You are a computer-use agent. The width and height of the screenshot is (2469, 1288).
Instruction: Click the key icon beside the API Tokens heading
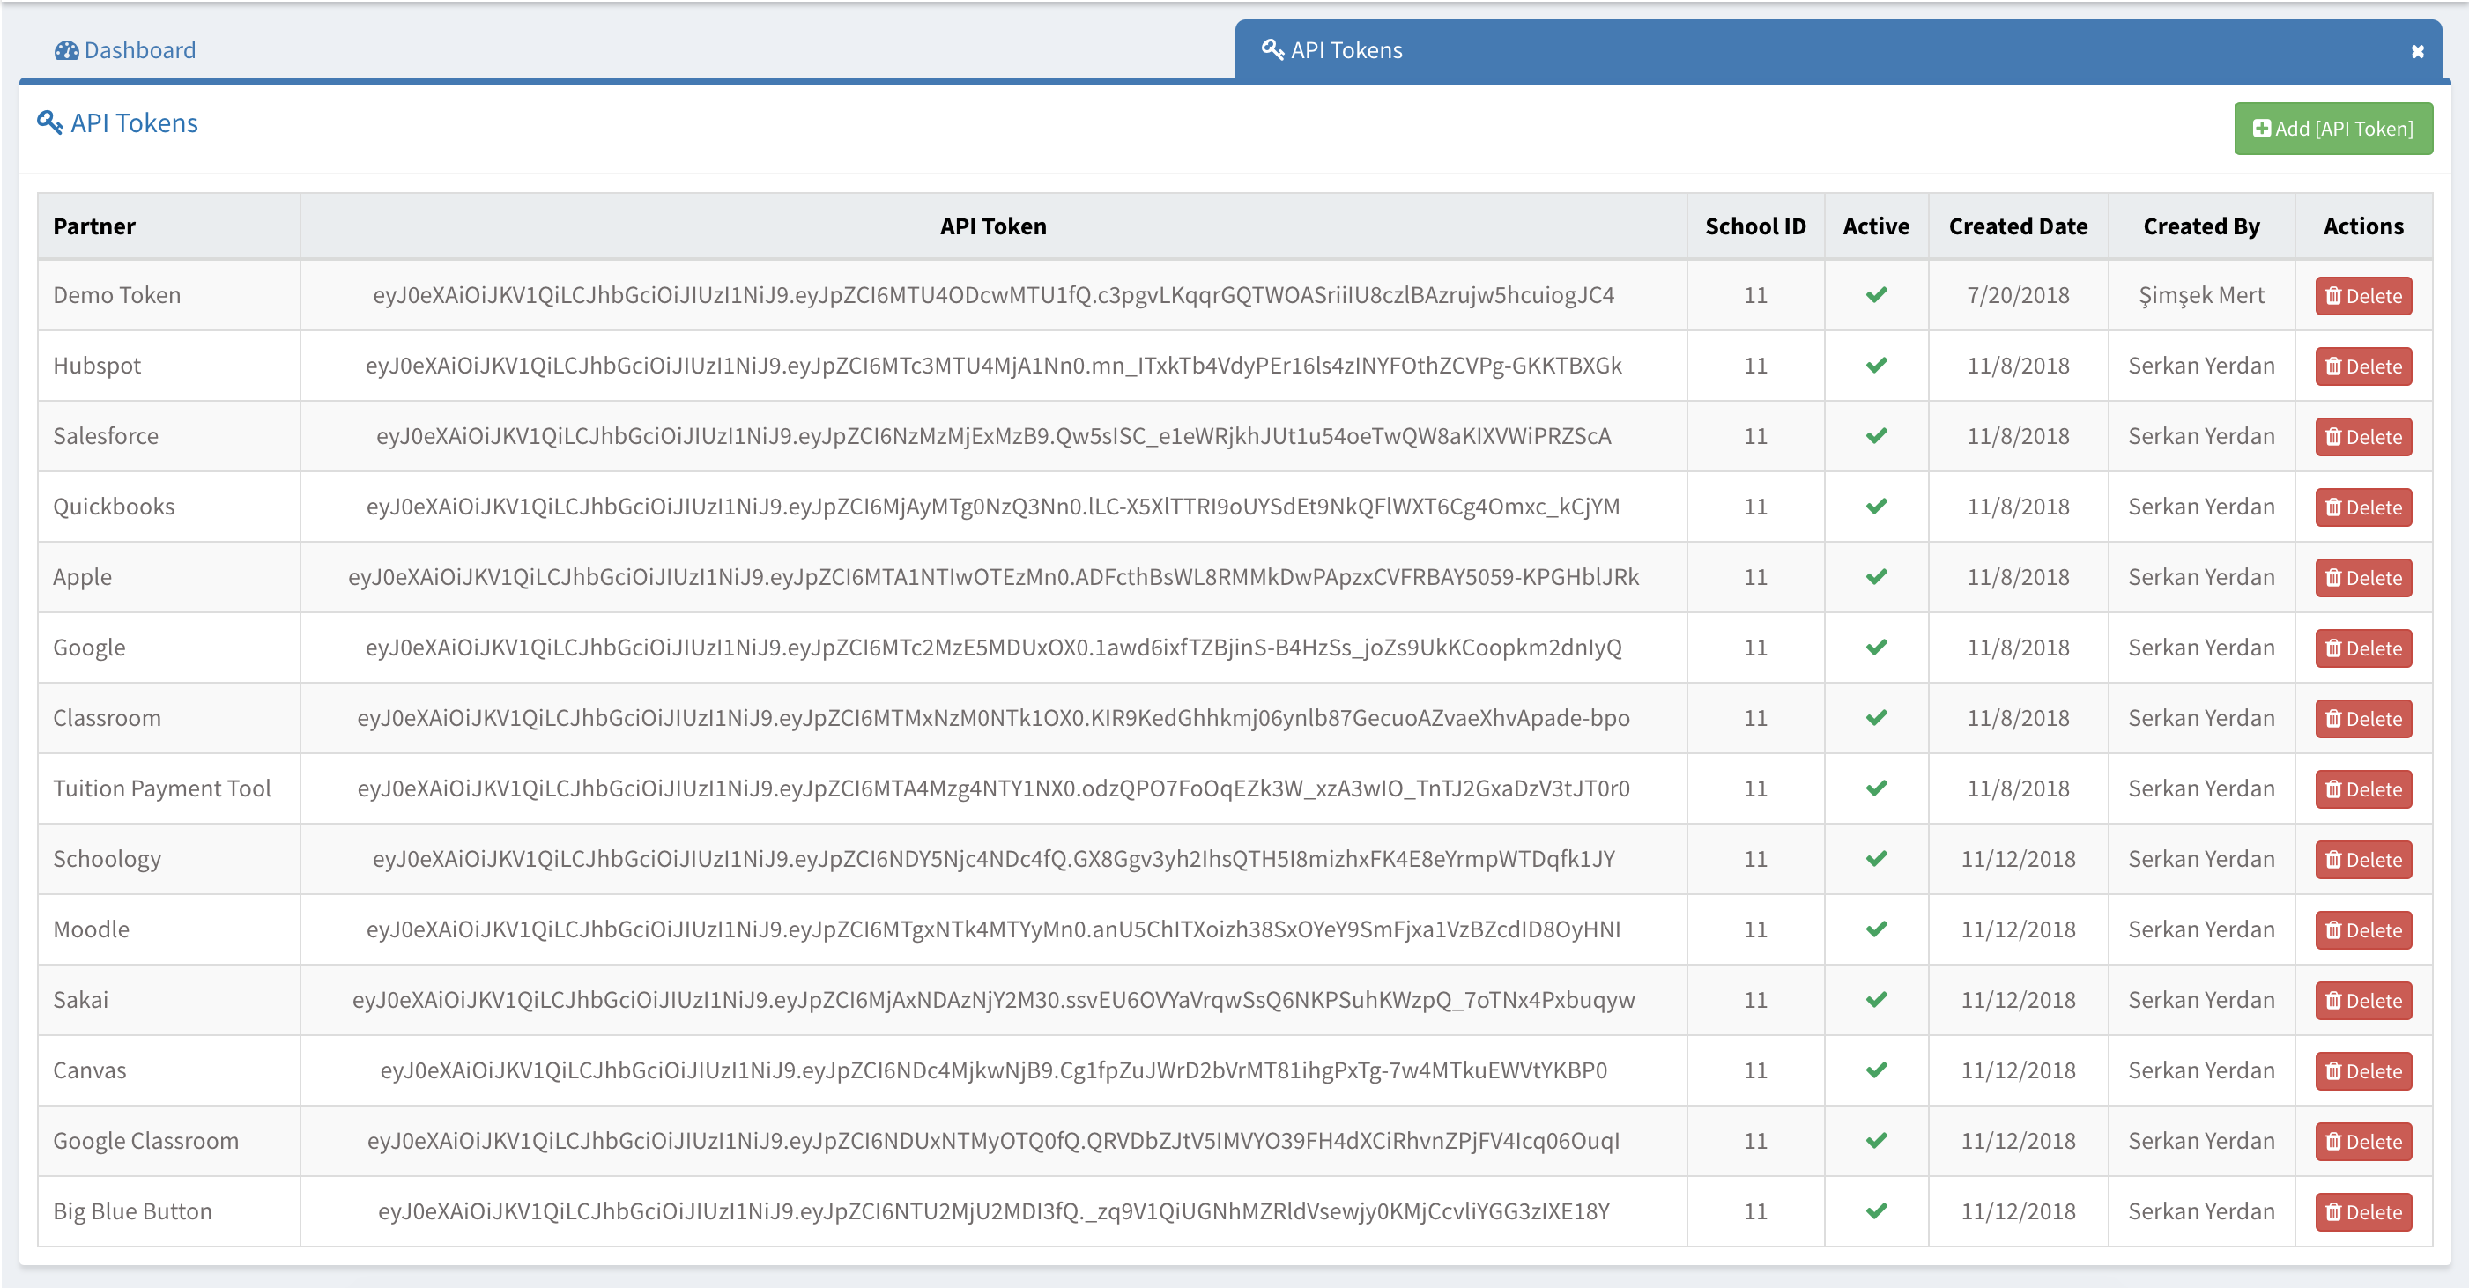click(x=48, y=122)
